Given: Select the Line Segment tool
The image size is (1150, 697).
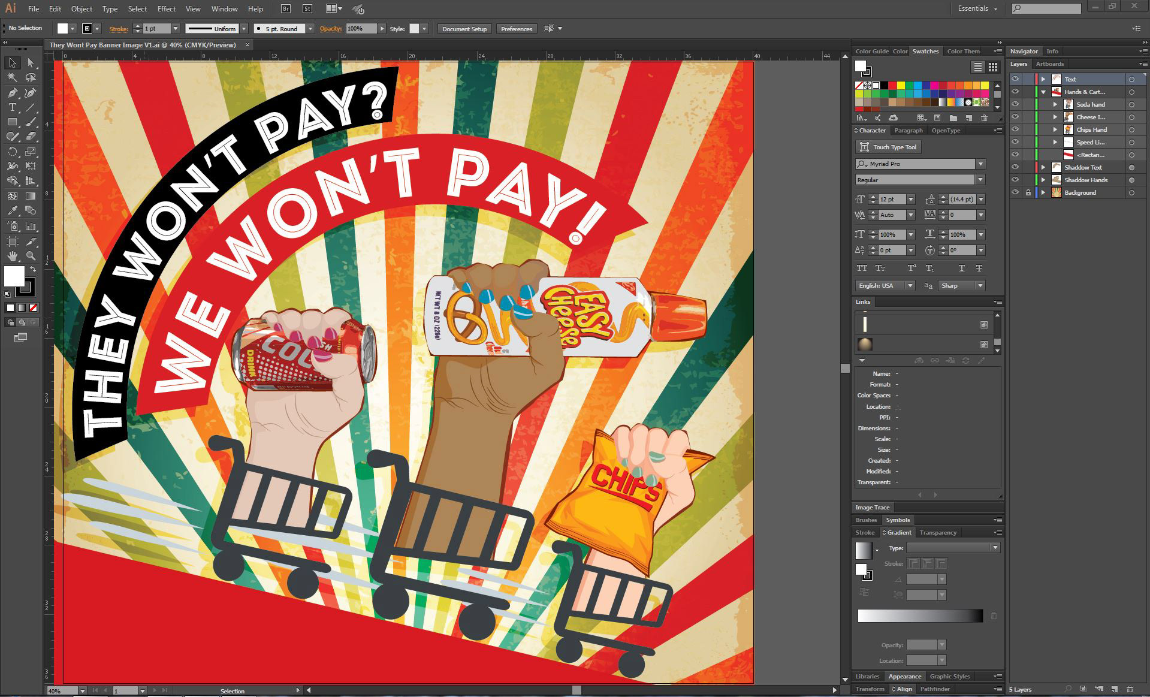Looking at the screenshot, I should (x=31, y=107).
